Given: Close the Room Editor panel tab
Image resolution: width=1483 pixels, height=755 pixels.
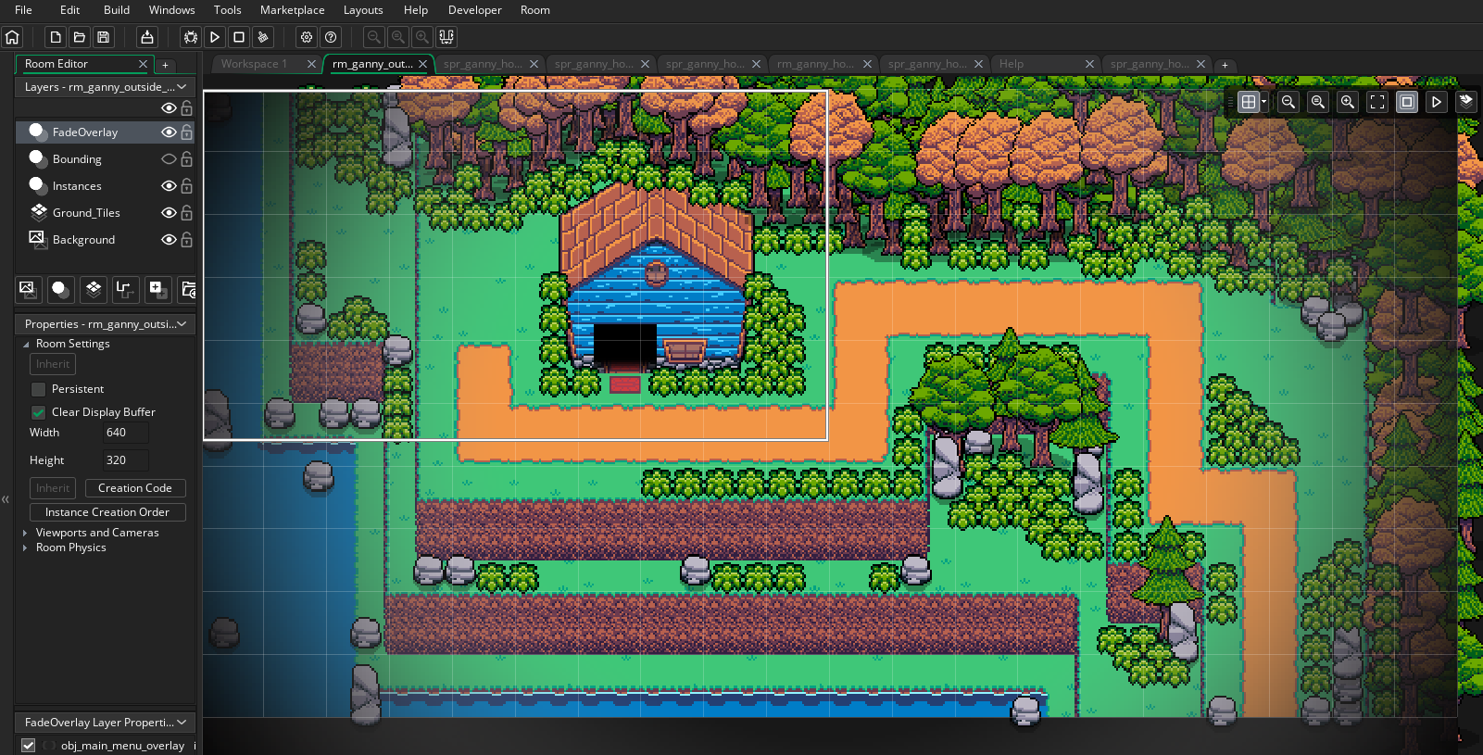Looking at the screenshot, I should click(x=143, y=64).
